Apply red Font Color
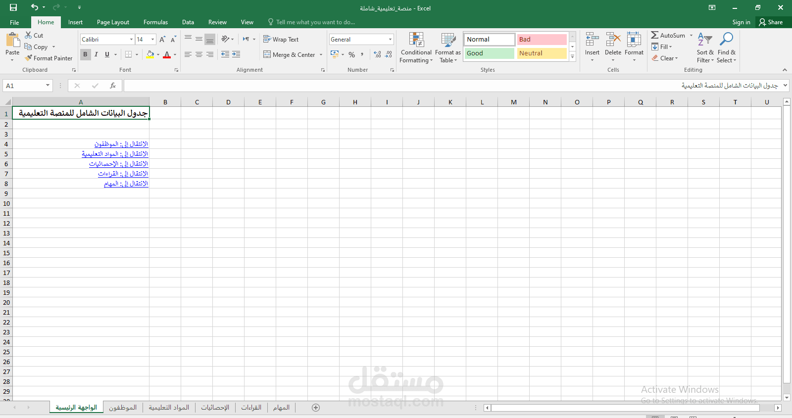Viewport: 792px width, 418px height. pos(167,54)
